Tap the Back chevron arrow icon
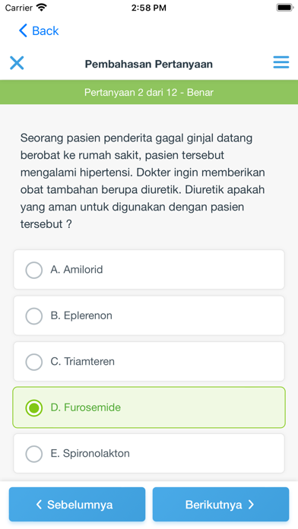The image size is (298, 529). point(23,30)
